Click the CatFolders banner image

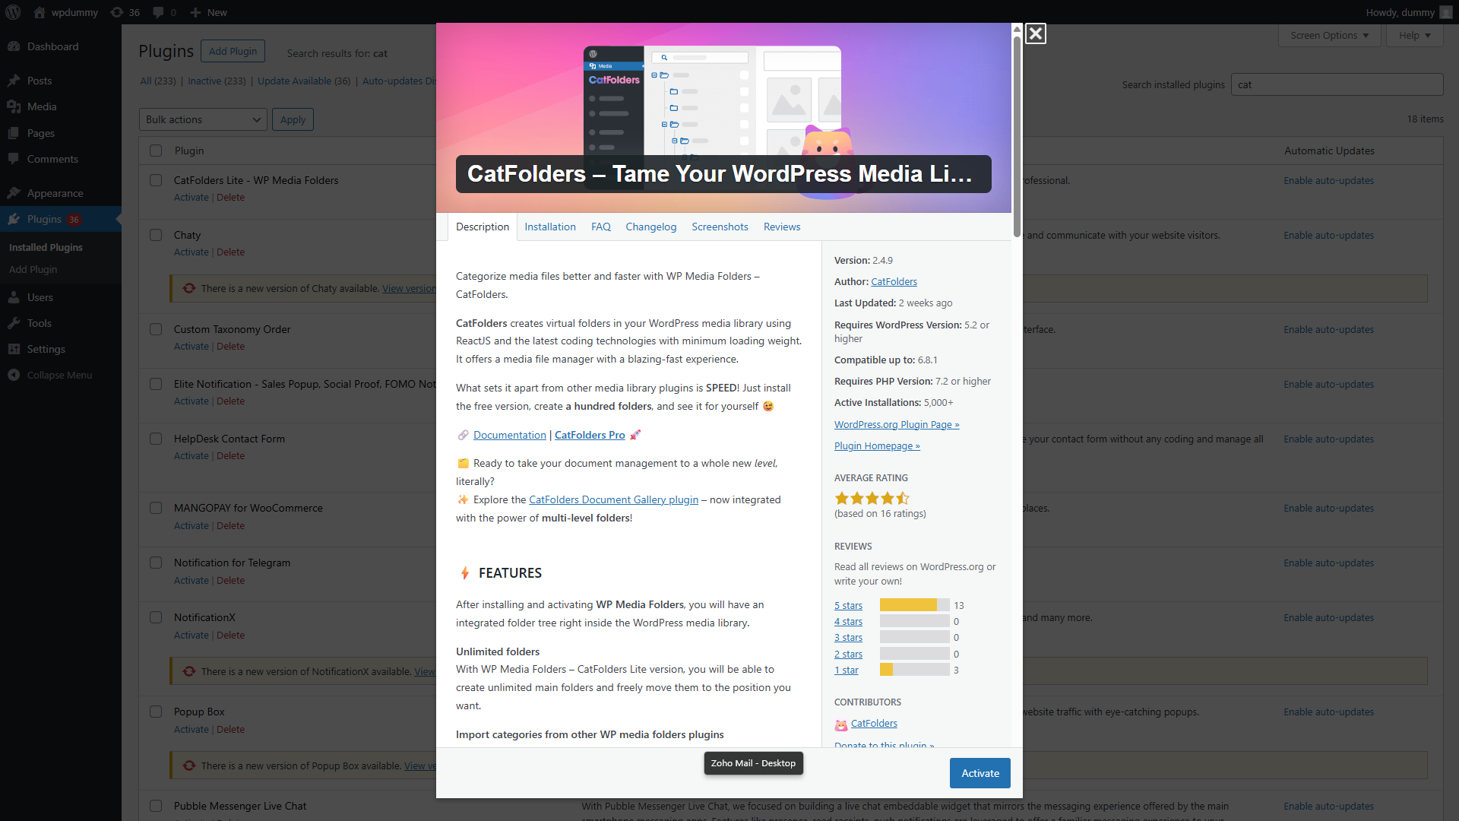coord(723,118)
